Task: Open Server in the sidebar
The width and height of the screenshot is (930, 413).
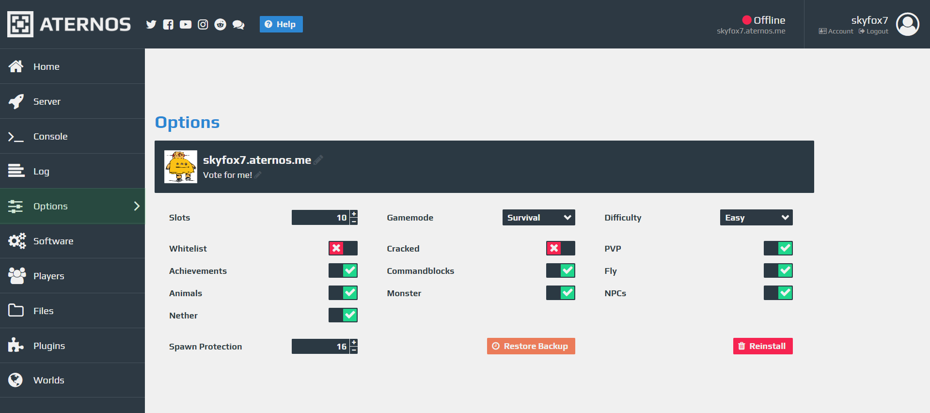Action: point(72,101)
